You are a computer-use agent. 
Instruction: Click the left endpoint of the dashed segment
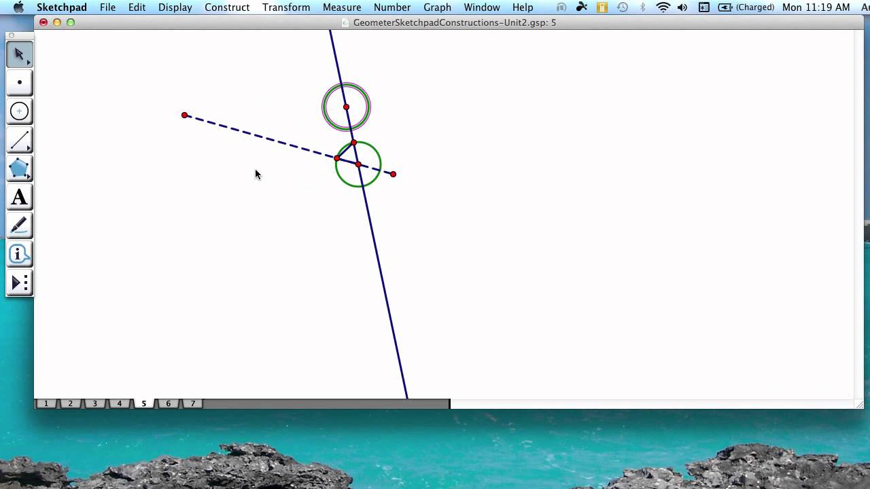[185, 115]
